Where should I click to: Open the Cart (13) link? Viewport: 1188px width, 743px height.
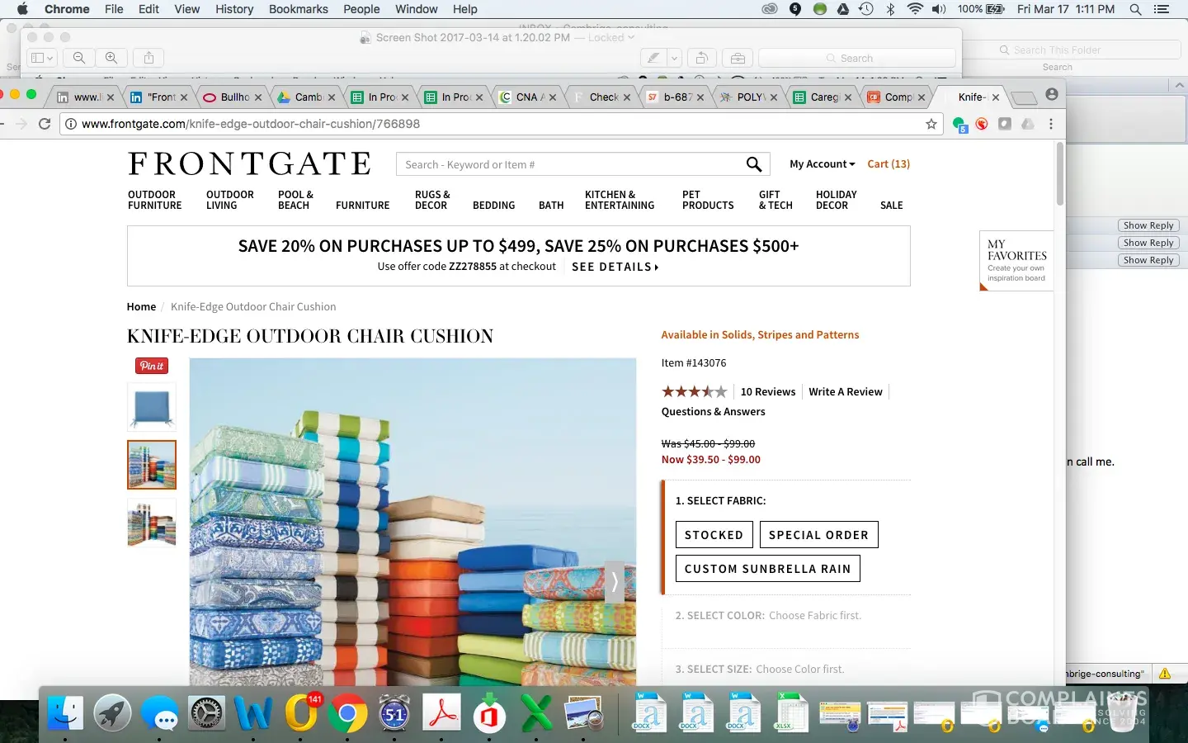coord(889,164)
